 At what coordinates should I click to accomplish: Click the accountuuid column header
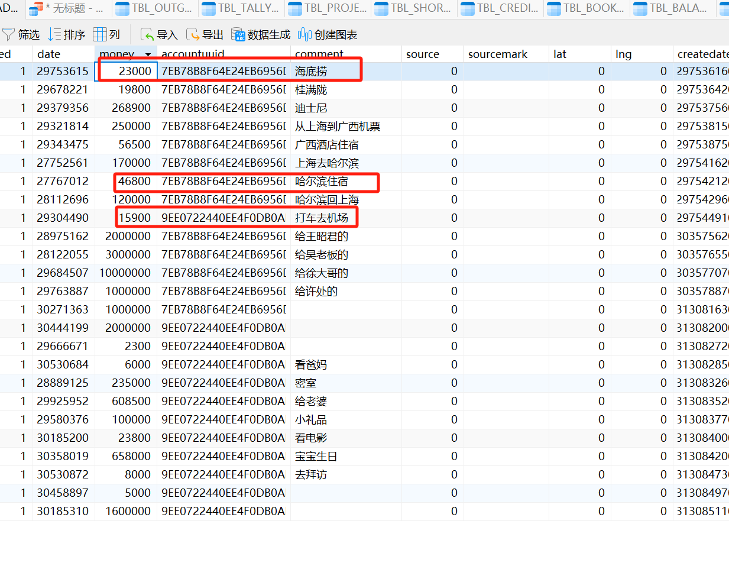[193, 54]
